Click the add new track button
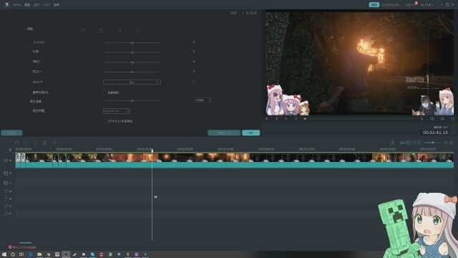The height and width of the screenshot is (258, 458). (22, 247)
